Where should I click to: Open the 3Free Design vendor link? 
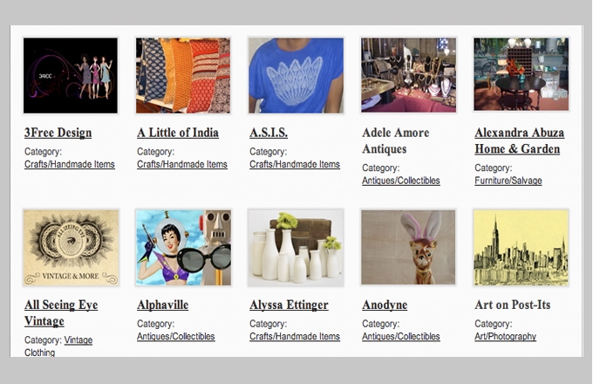click(x=58, y=133)
